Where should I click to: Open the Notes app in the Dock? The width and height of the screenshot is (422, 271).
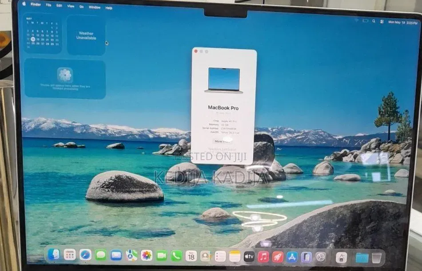pos(235,256)
